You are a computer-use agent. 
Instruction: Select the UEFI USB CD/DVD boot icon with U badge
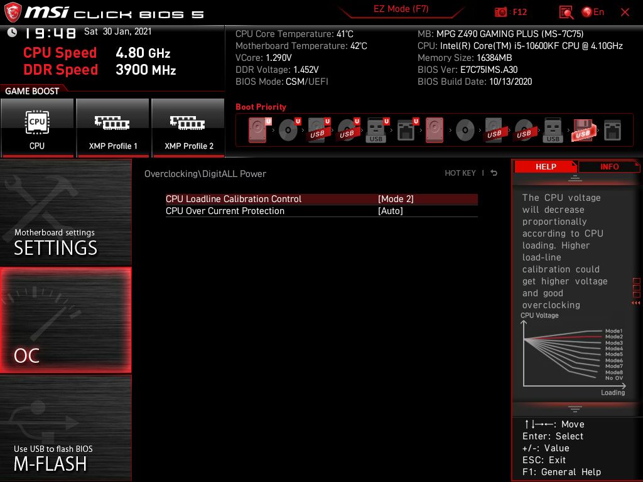(x=348, y=130)
